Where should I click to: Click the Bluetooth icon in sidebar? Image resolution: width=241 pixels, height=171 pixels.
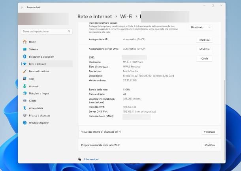pyautogui.click(x=24, y=56)
